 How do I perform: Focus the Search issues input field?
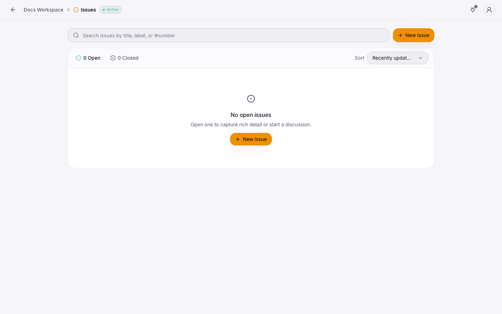pos(228,35)
